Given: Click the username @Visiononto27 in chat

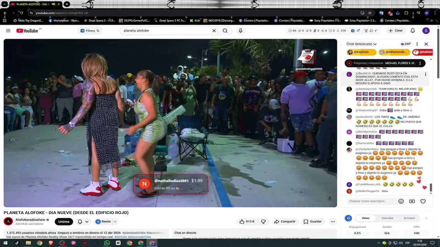Looking at the screenshot, I should click(x=366, y=110).
